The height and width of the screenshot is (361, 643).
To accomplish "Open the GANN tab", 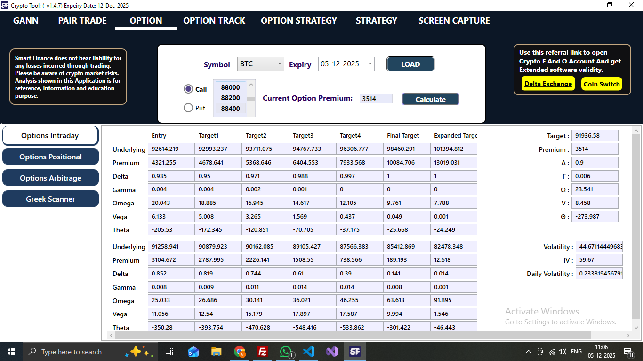I will tap(25, 20).
